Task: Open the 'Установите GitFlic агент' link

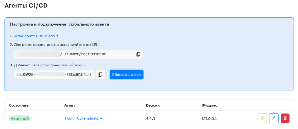Action: click(36, 36)
